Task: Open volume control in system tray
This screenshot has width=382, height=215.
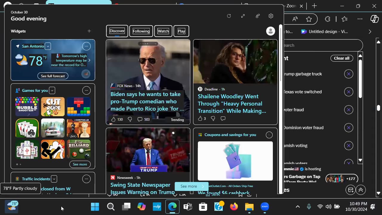Action: (328, 207)
